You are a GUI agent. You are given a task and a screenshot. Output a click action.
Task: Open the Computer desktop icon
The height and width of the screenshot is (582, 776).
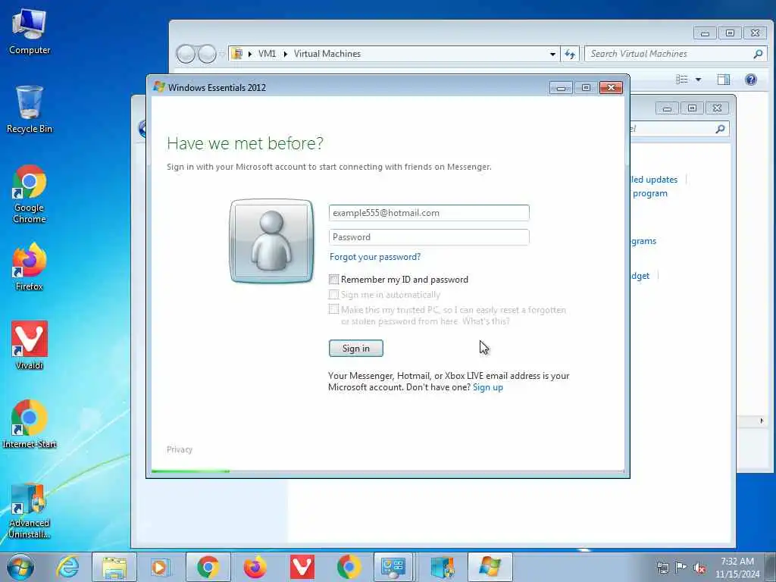tap(30, 32)
